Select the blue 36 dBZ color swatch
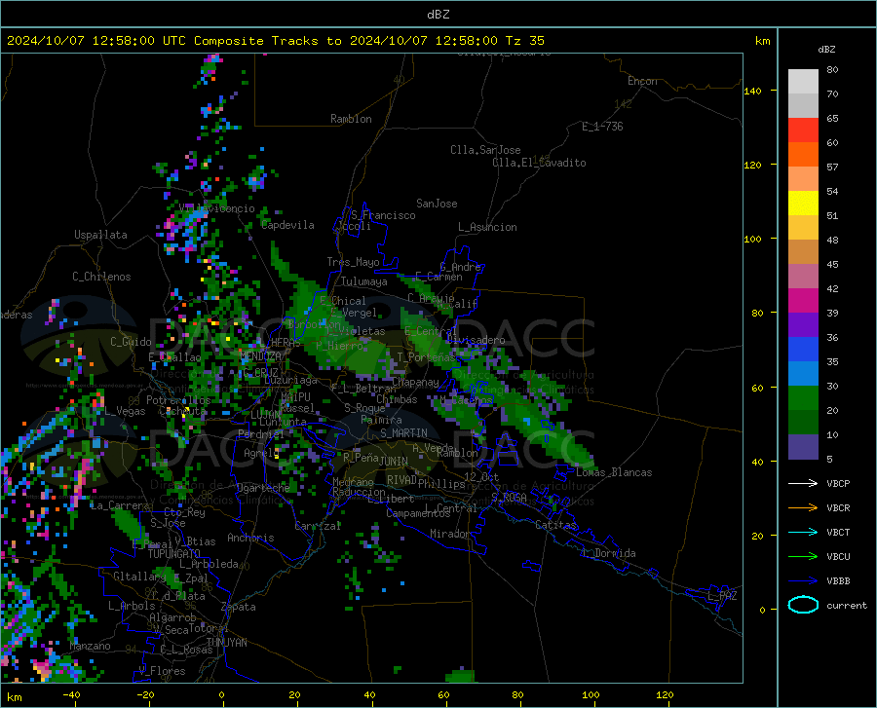The width and height of the screenshot is (877, 708). 803,350
